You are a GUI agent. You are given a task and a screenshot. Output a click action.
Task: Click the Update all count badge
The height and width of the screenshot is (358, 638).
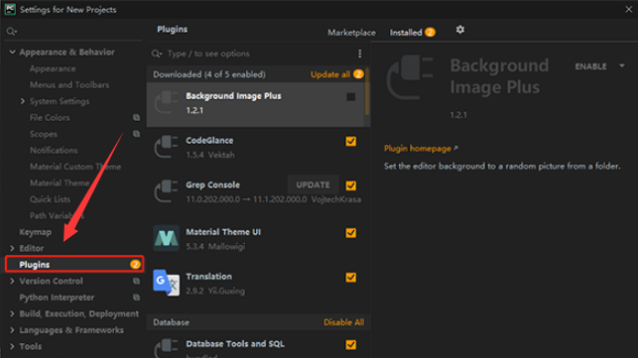(358, 74)
